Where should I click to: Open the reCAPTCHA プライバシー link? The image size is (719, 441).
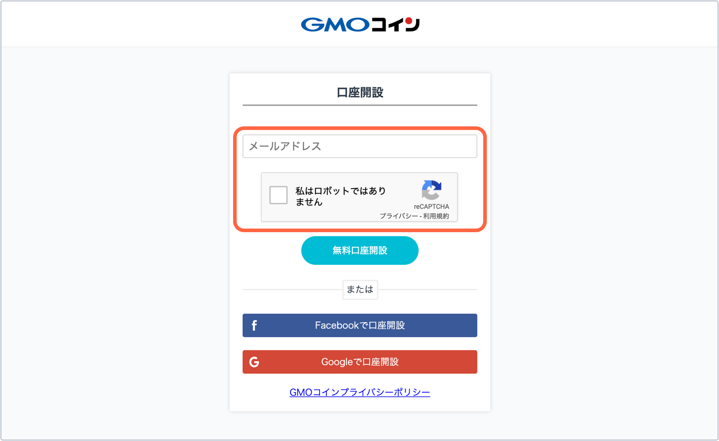tap(398, 216)
